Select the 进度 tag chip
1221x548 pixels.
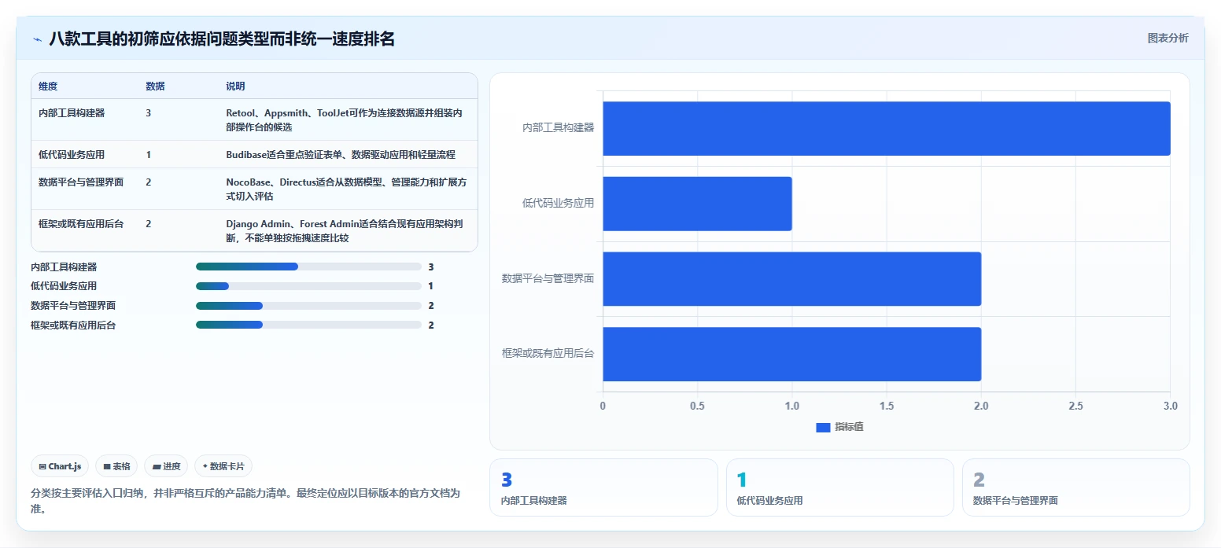click(166, 466)
